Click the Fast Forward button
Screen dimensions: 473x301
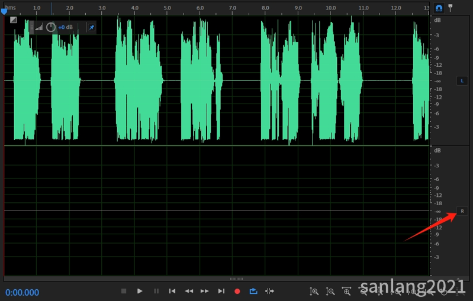tap(205, 291)
